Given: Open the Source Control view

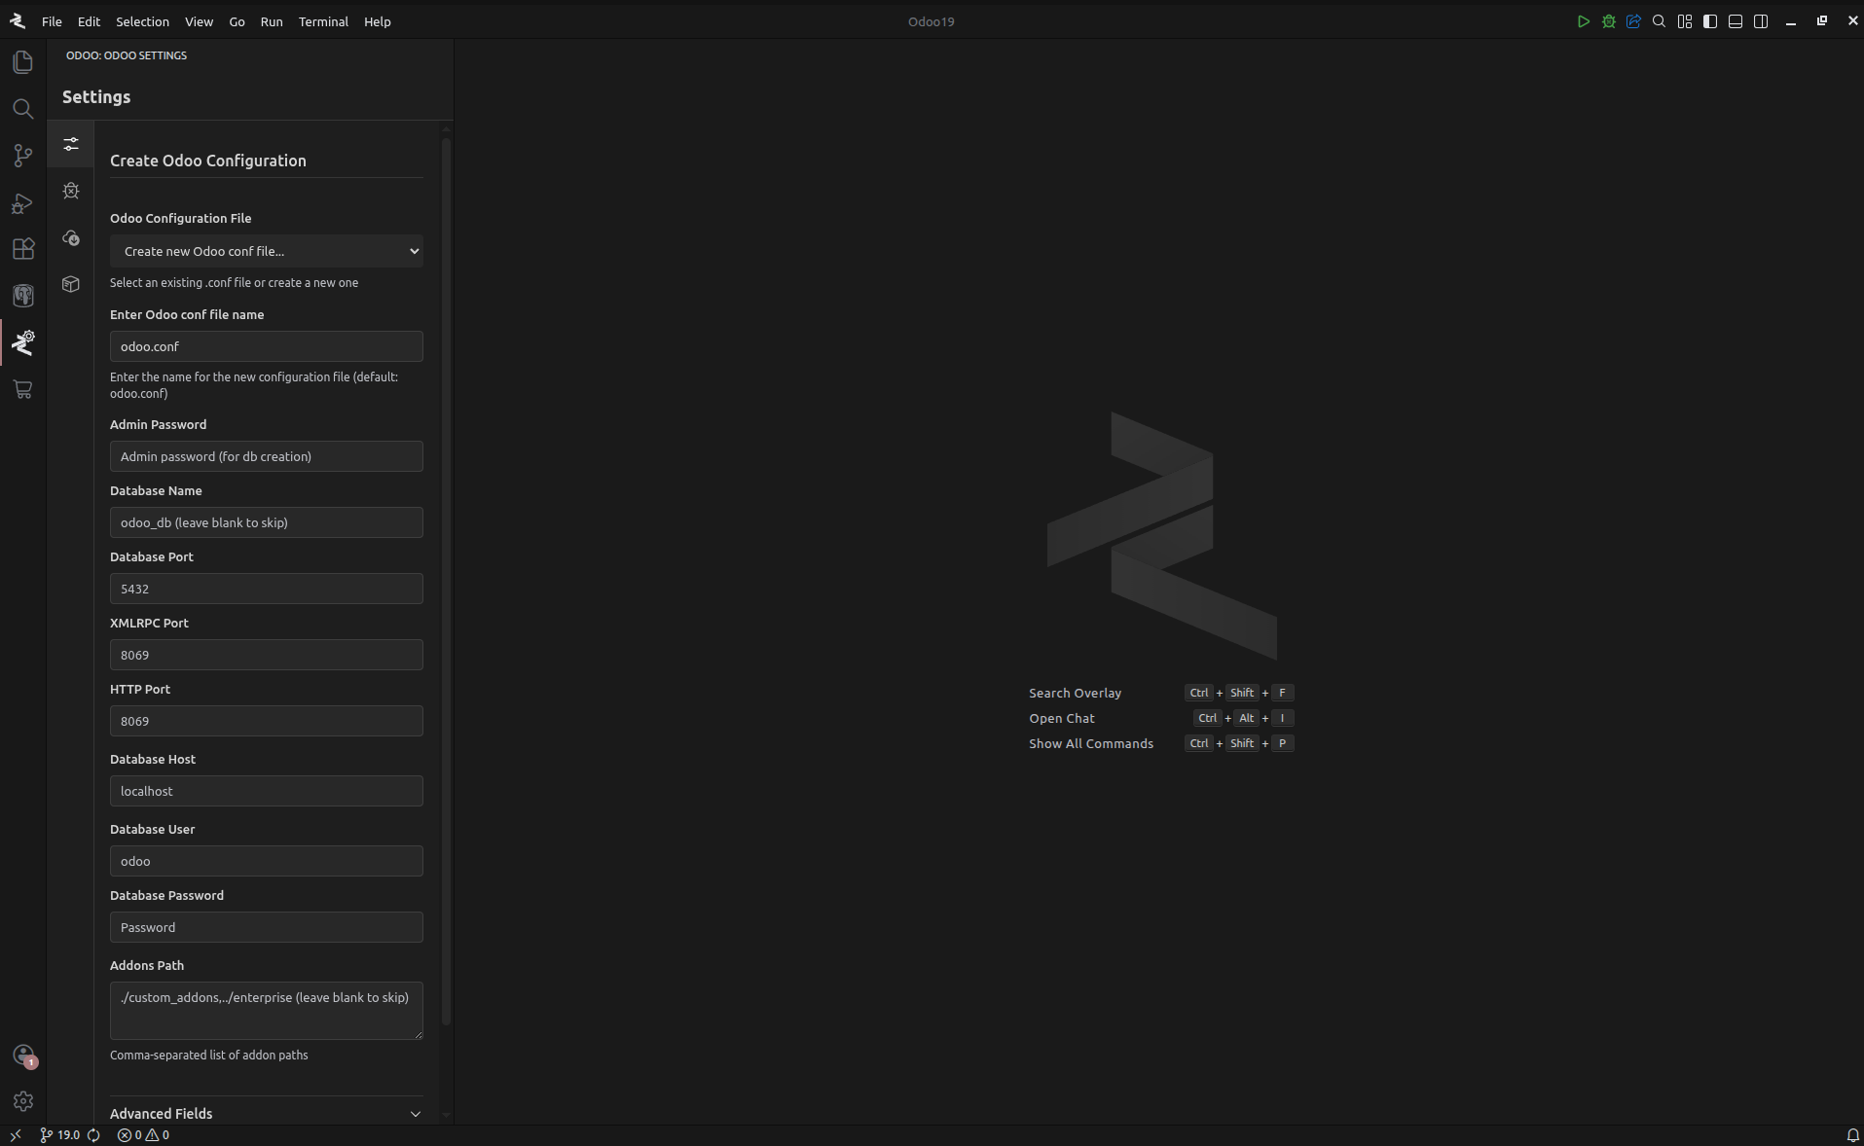Looking at the screenshot, I should (23, 156).
